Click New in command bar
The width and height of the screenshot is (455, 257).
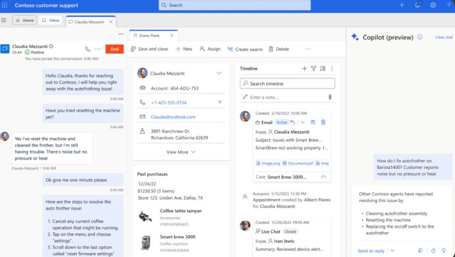(x=184, y=49)
